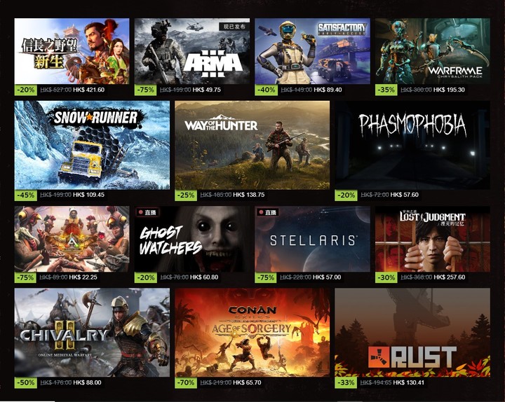Click the SnowRunner game image

tap(92, 145)
